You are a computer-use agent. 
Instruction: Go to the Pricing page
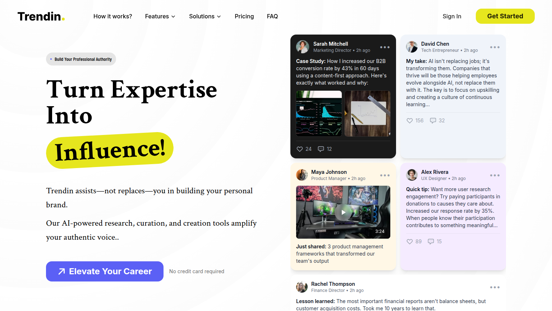244,16
